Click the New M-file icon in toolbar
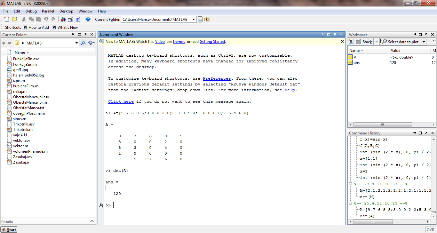This screenshot has height=233, width=437. pos(6,19)
